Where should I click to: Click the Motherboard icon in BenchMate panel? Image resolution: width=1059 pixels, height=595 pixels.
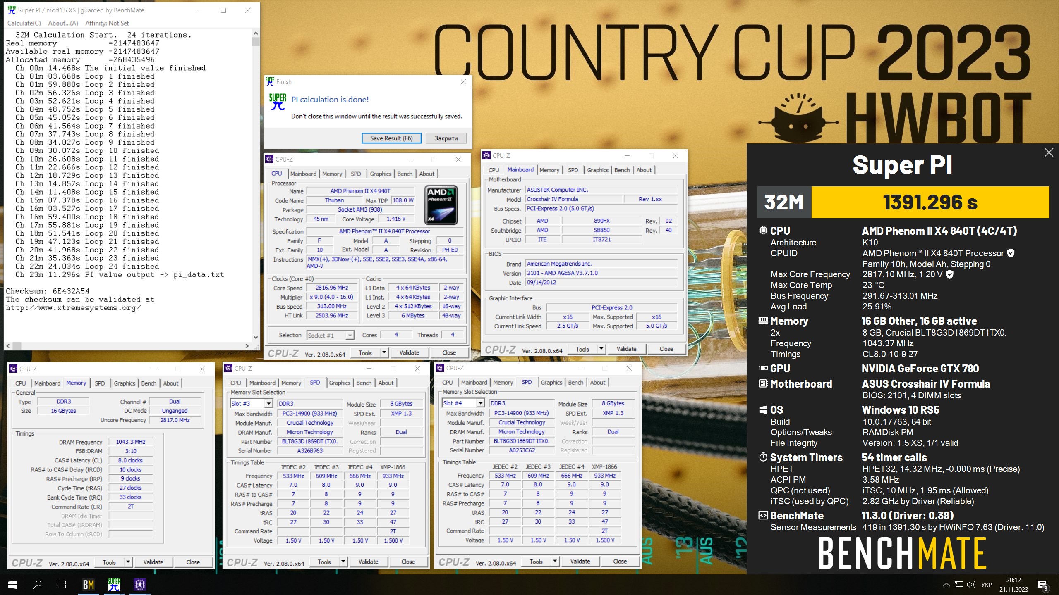point(763,383)
